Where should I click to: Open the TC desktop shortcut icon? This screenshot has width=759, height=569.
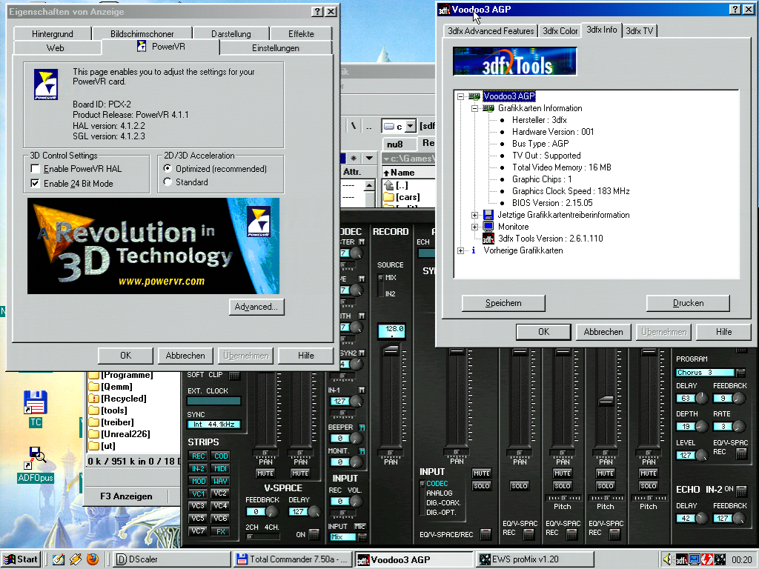(36, 402)
